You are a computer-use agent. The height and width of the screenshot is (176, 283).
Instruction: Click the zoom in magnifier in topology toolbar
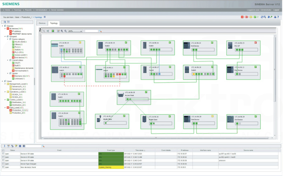click(62, 31)
